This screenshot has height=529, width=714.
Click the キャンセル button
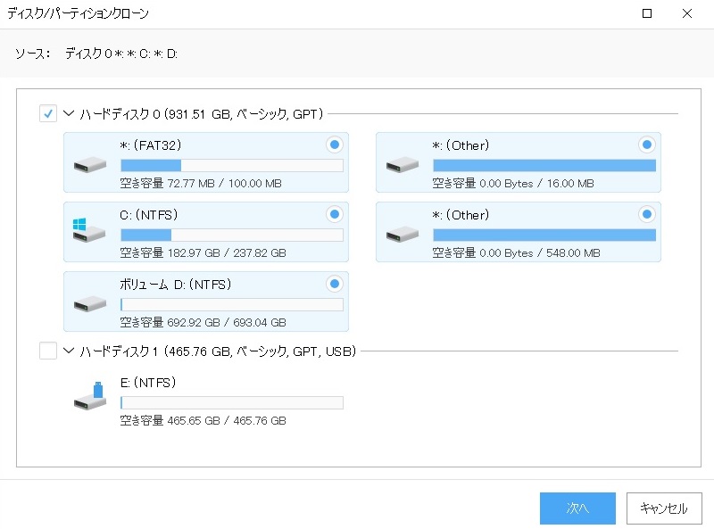663,508
